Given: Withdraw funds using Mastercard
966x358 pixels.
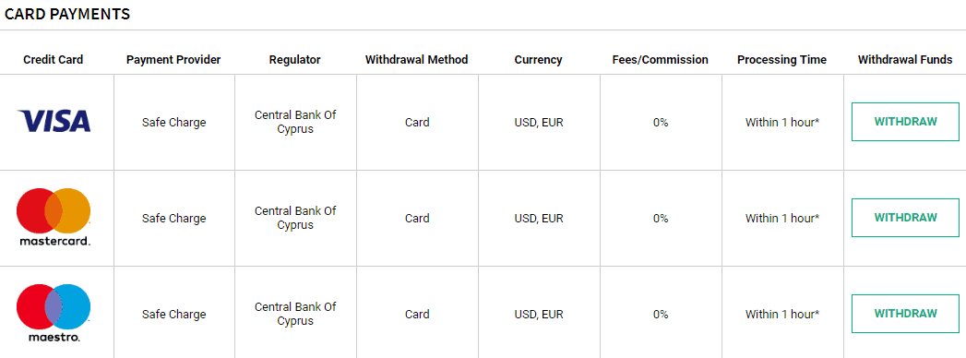Looking at the screenshot, I should [905, 218].
